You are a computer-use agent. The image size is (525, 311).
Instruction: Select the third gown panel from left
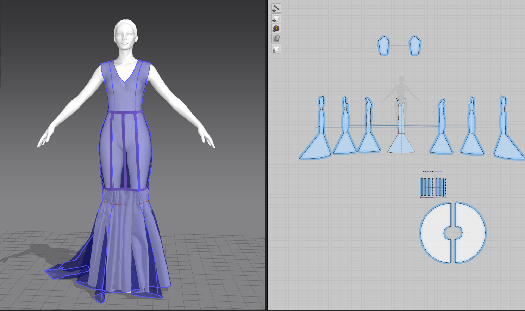tap(369, 144)
